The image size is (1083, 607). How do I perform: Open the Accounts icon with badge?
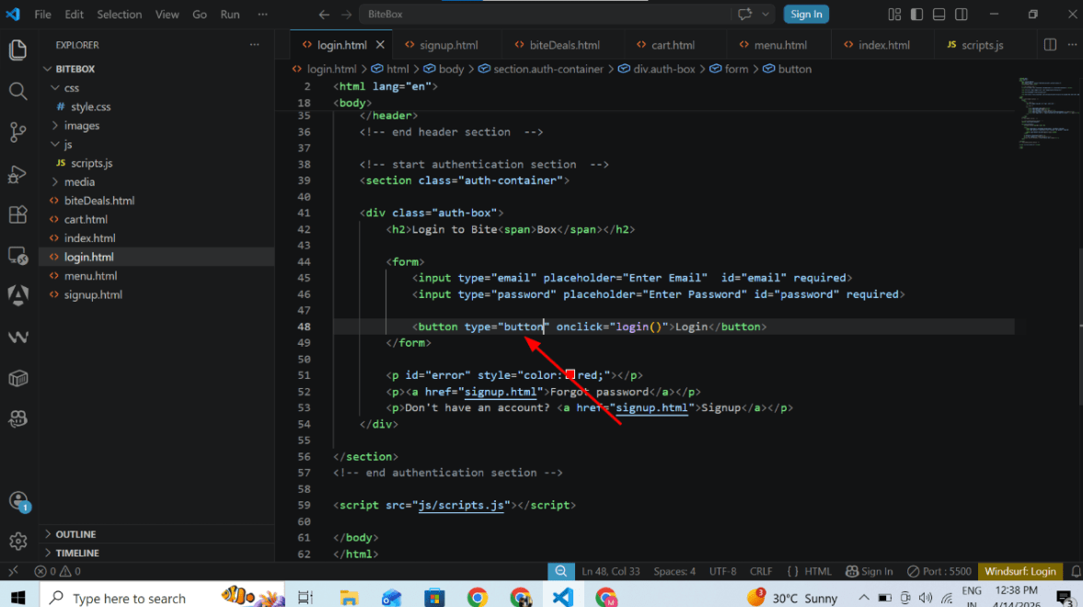pyautogui.click(x=18, y=501)
